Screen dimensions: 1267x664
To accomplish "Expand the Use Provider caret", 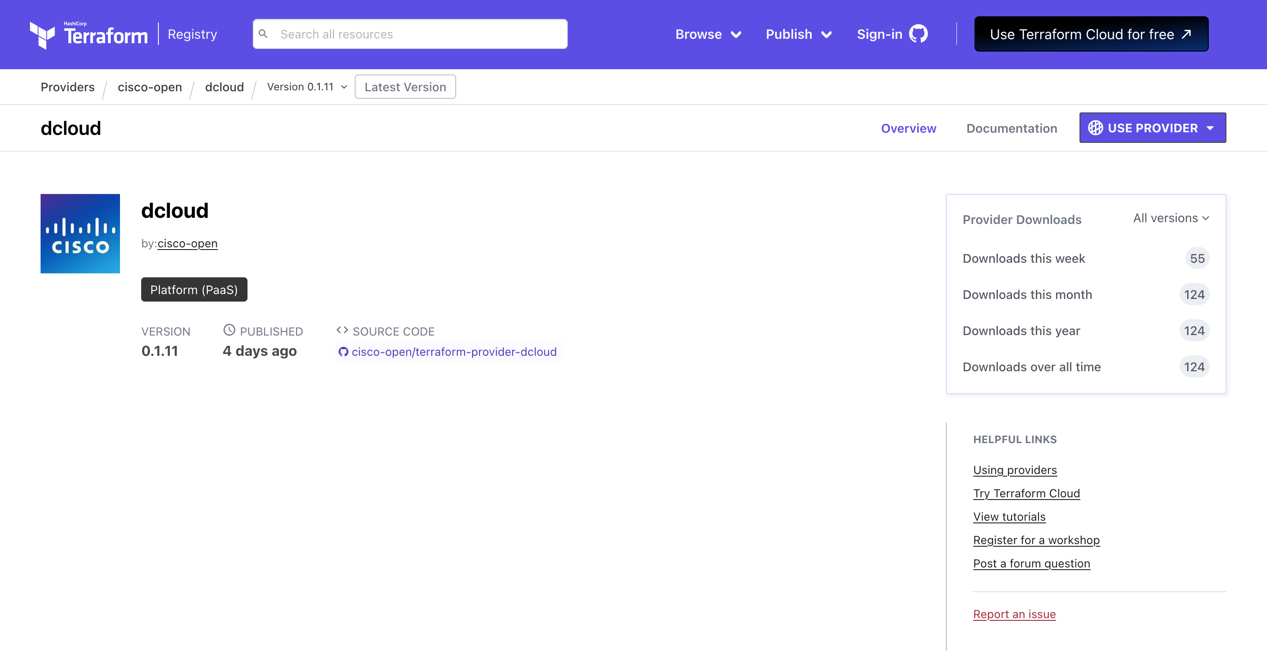I will [1211, 128].
